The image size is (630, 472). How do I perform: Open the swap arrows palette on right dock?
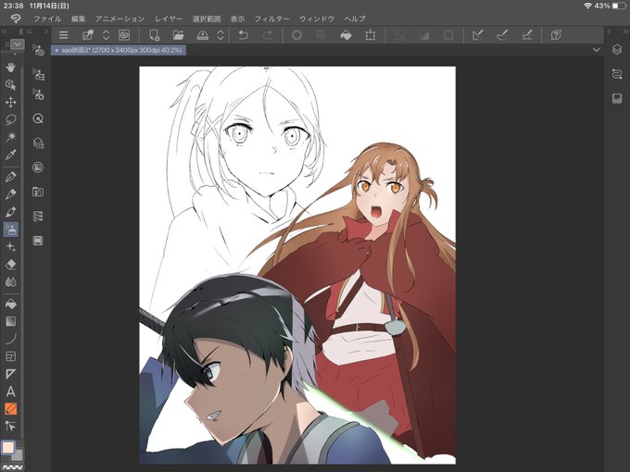pyautogui.click(x=617, y=74)
